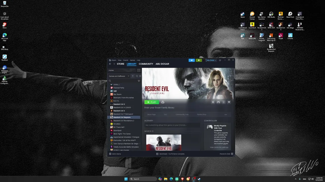325x182 pixels.
Task: Show game info circle icon
Action: (224, 102)
